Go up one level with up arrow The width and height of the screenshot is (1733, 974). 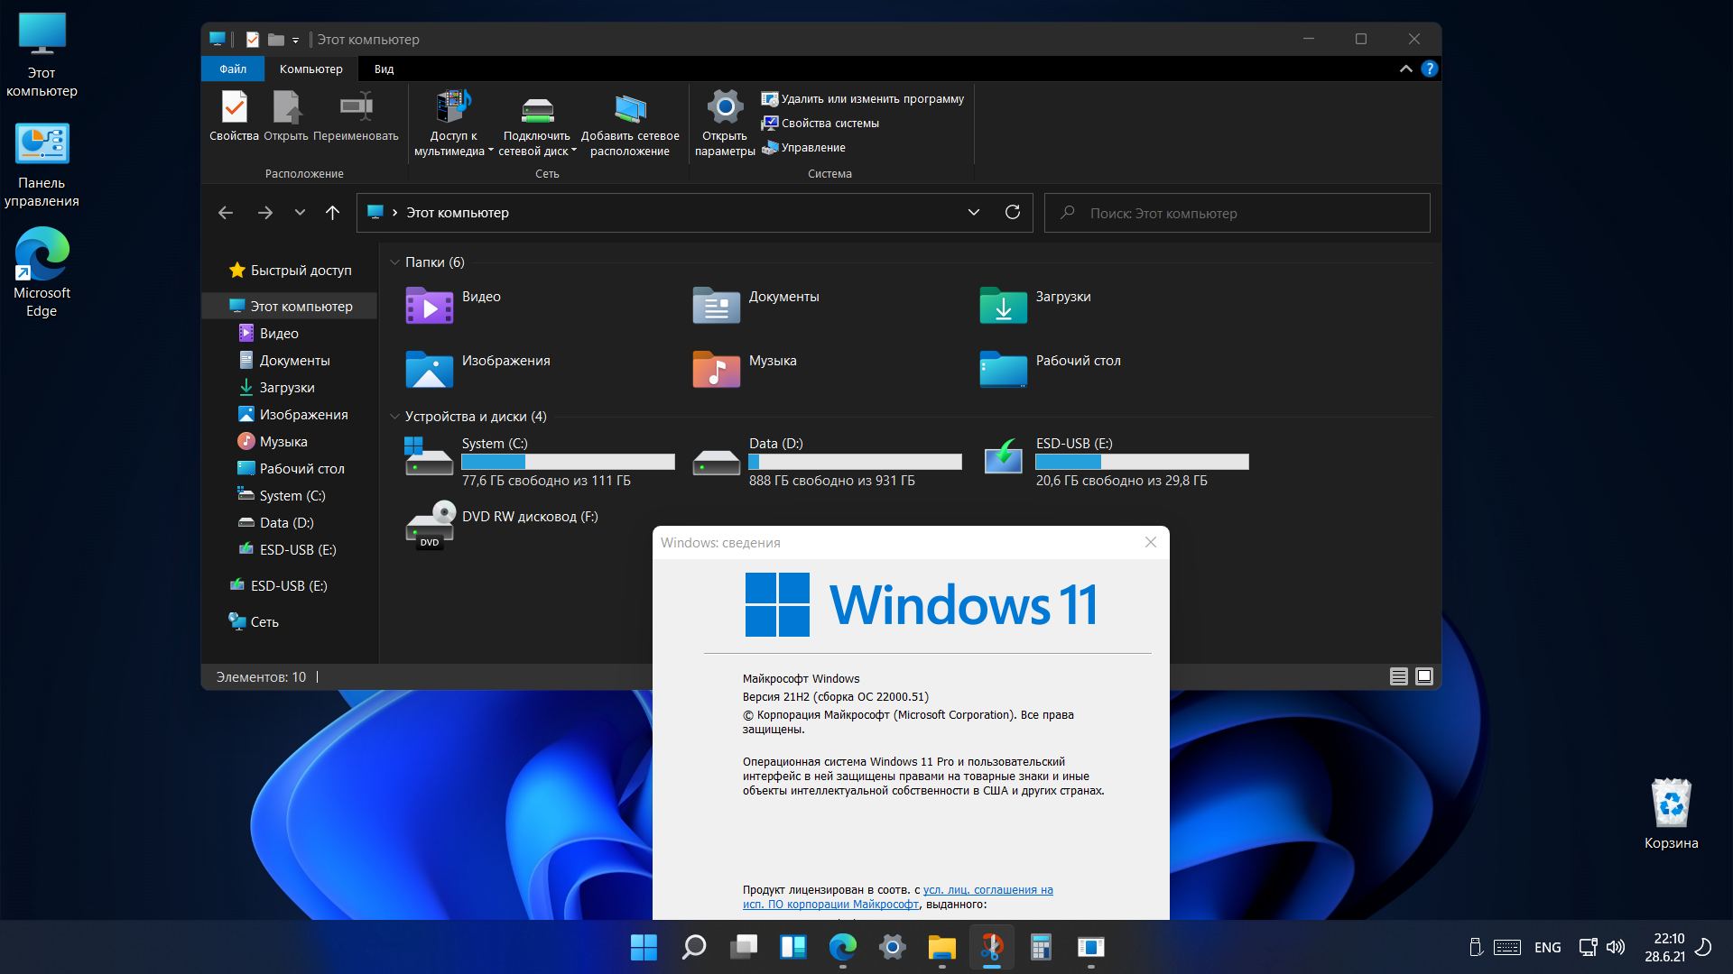[332, 213]
